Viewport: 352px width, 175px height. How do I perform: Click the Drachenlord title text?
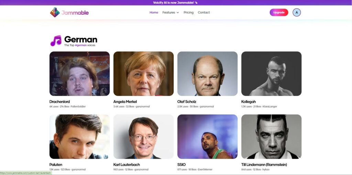point(59,102)
